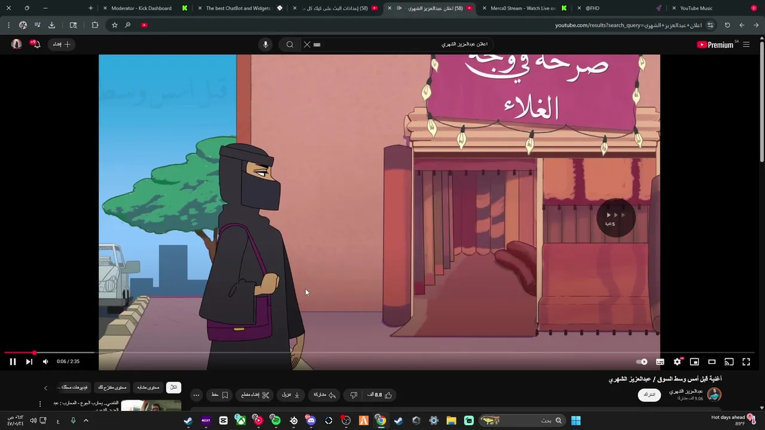Screen dimensions: 765x430
Task: Open Chrome three-dot menu
Action: [8, 25]
